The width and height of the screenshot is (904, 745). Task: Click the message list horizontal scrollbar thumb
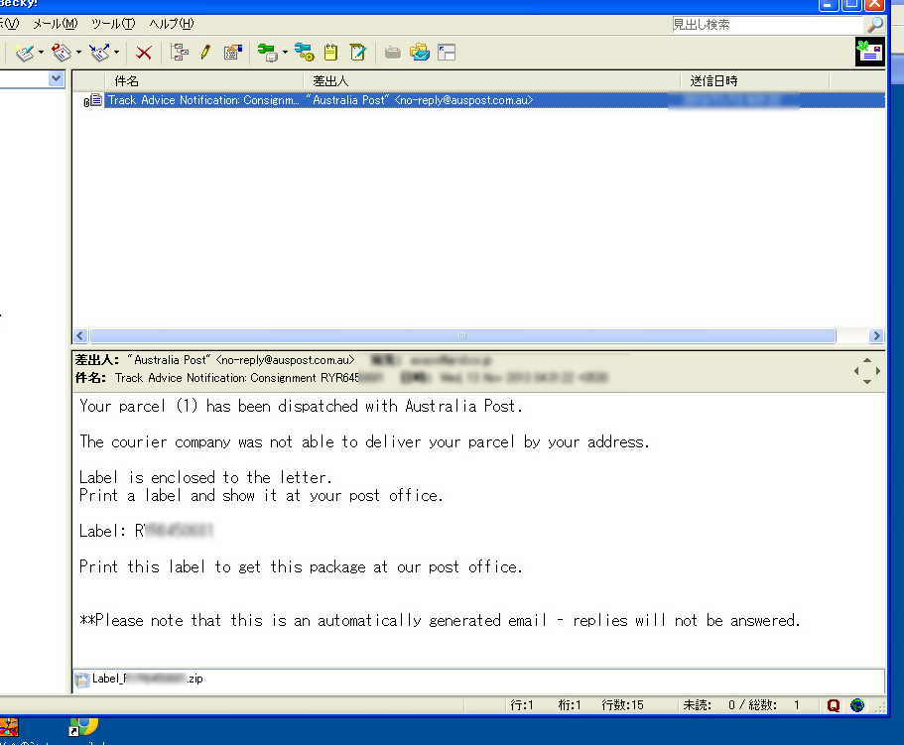462,336
